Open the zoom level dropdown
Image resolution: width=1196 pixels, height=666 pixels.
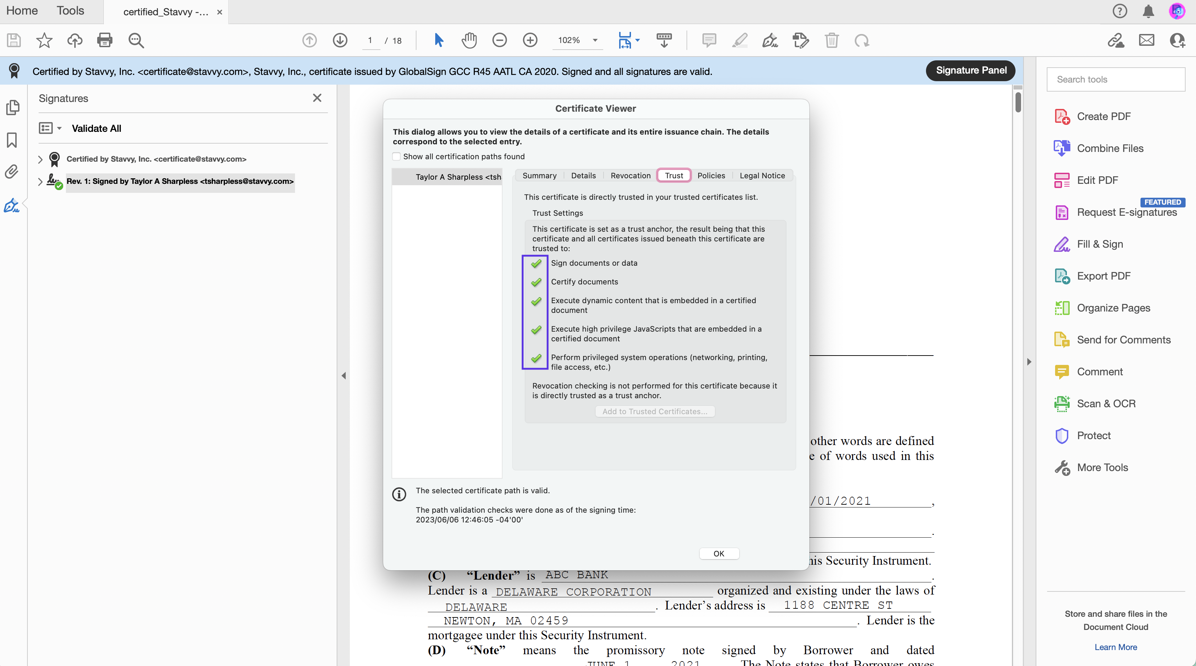point(595,40)
